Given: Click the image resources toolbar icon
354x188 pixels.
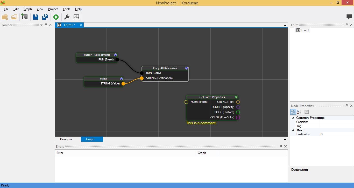Looking at the screenshot, I should [x=76, y=17].
